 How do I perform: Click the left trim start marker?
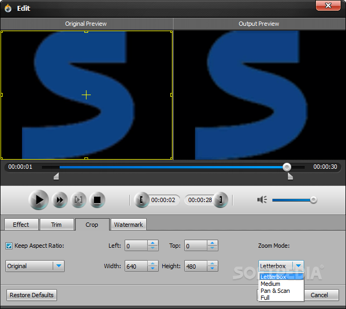(56, 176)
